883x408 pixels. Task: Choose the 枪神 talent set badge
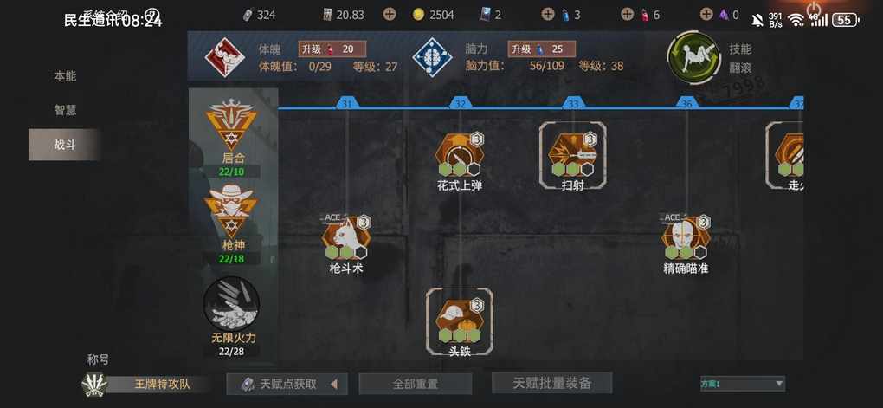click(x=231, y=210)
